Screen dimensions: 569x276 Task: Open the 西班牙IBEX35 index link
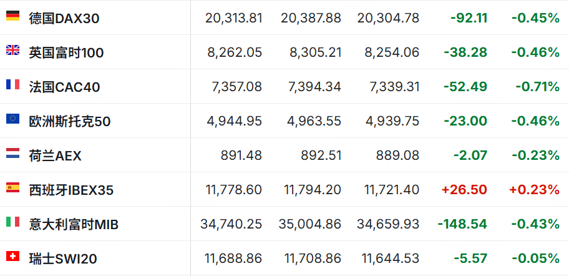coord(71,190)
